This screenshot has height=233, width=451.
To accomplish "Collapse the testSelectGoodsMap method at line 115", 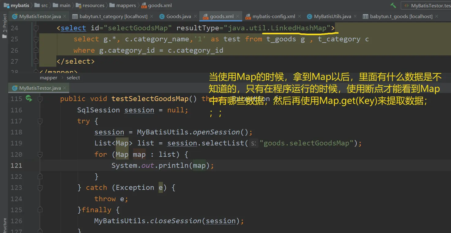I will [x=40, y=99].
